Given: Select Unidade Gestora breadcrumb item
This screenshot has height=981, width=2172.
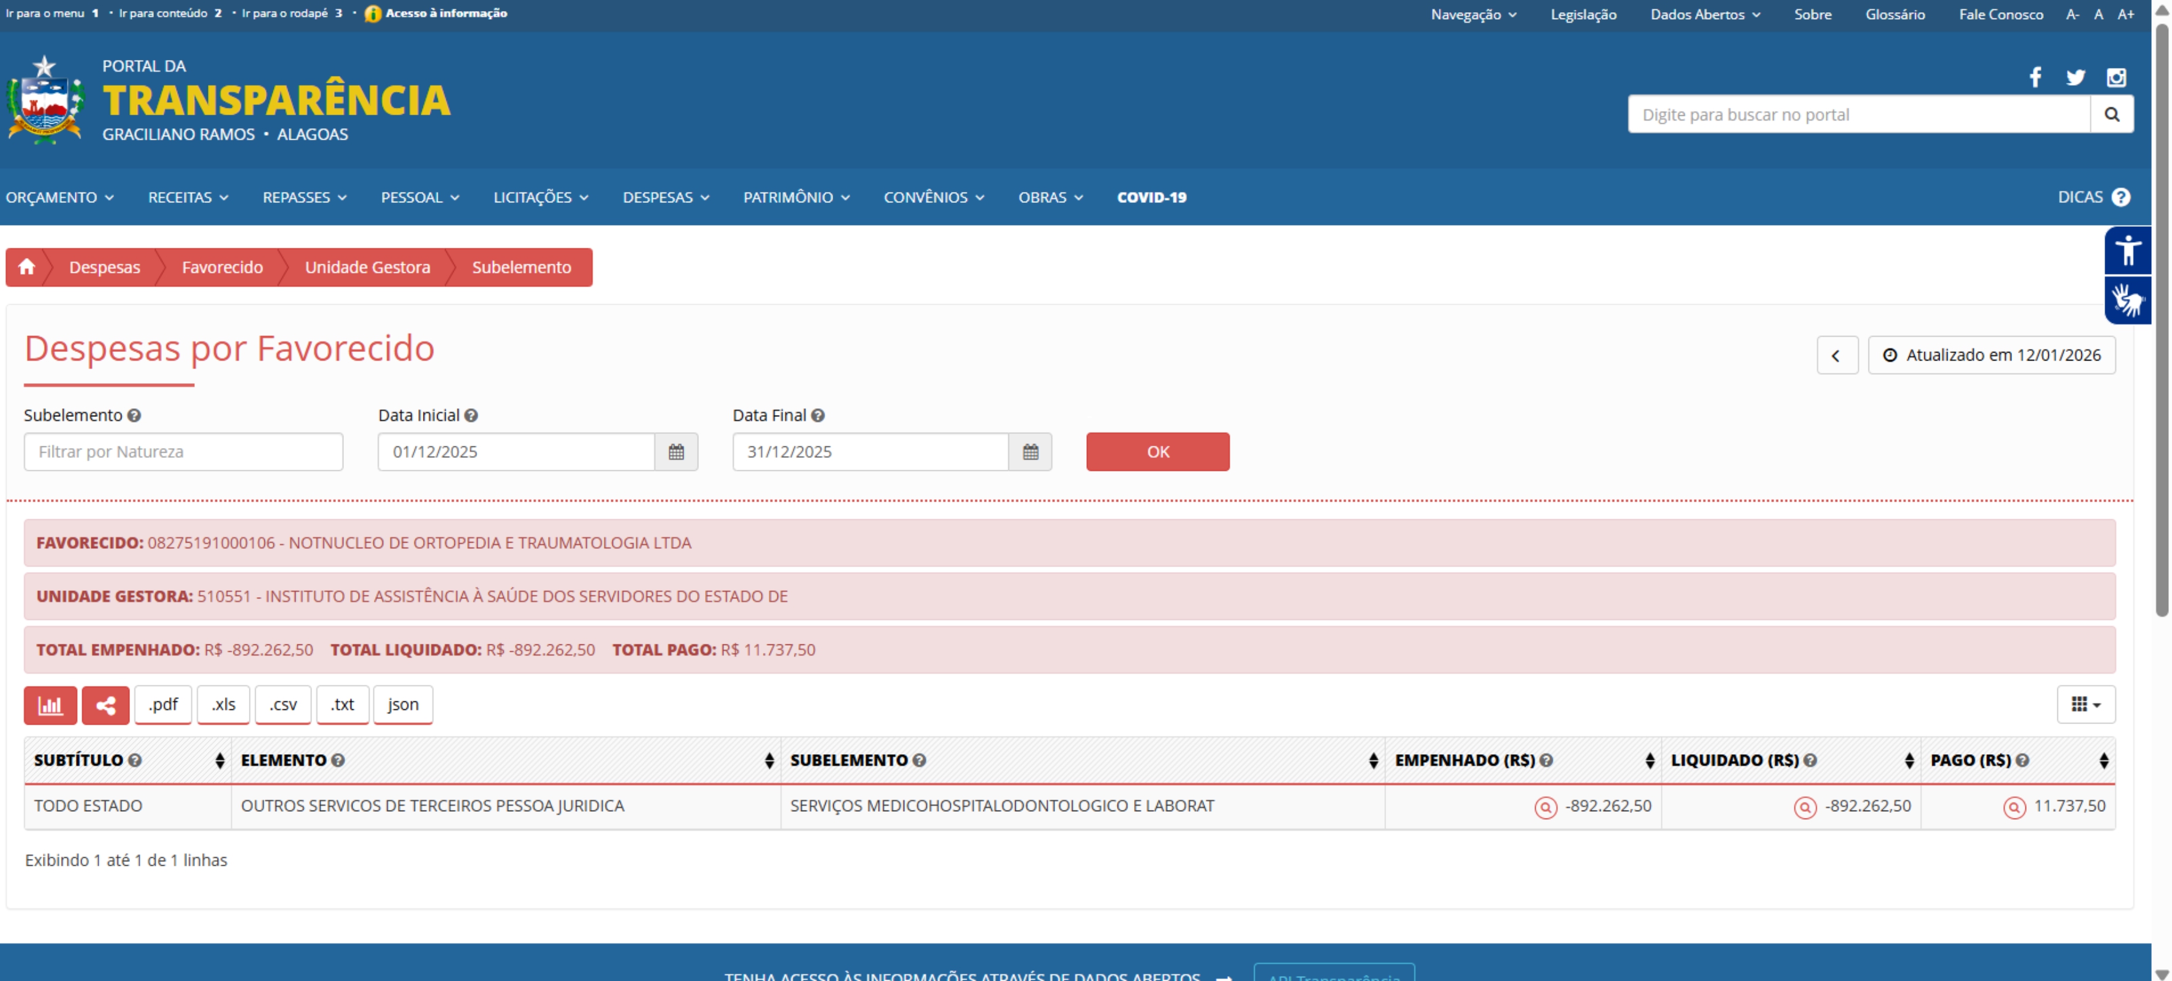Looking at the screenshot, I should pyautogui.click(x=367, y=267).
